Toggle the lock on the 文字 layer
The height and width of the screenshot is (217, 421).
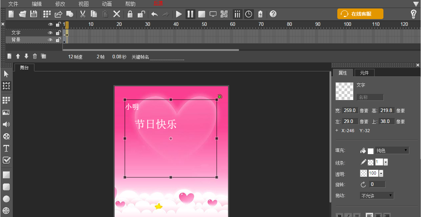(58, 33)
